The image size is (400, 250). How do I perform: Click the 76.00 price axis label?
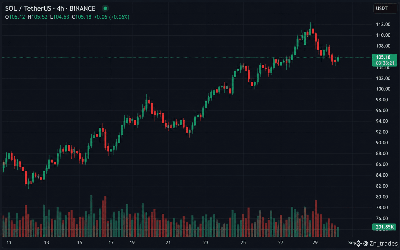pyautogui.click(x=382, y=218)
